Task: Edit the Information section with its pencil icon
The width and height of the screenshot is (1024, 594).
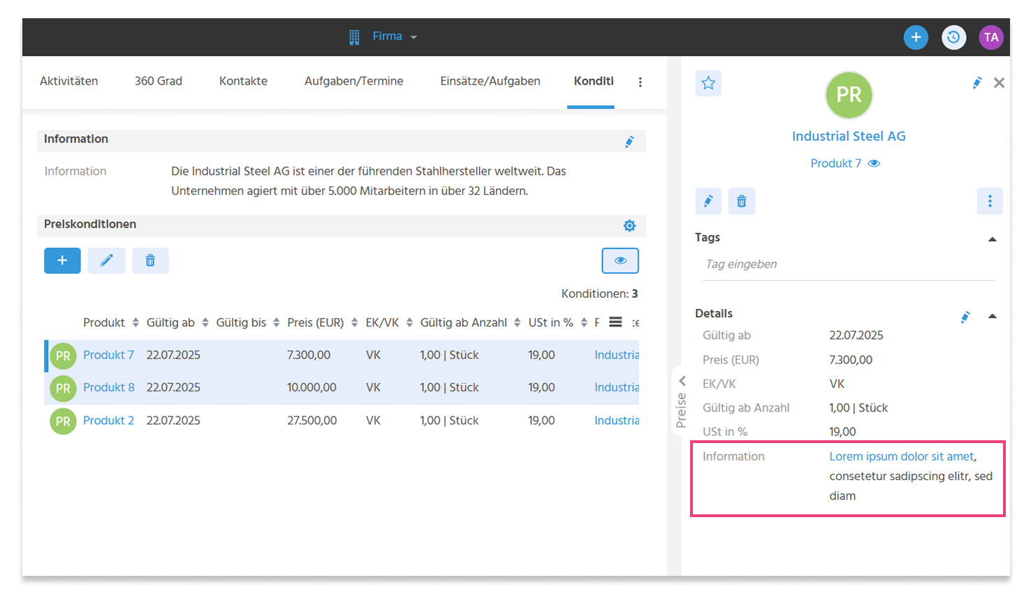Action: click(629, 142)
